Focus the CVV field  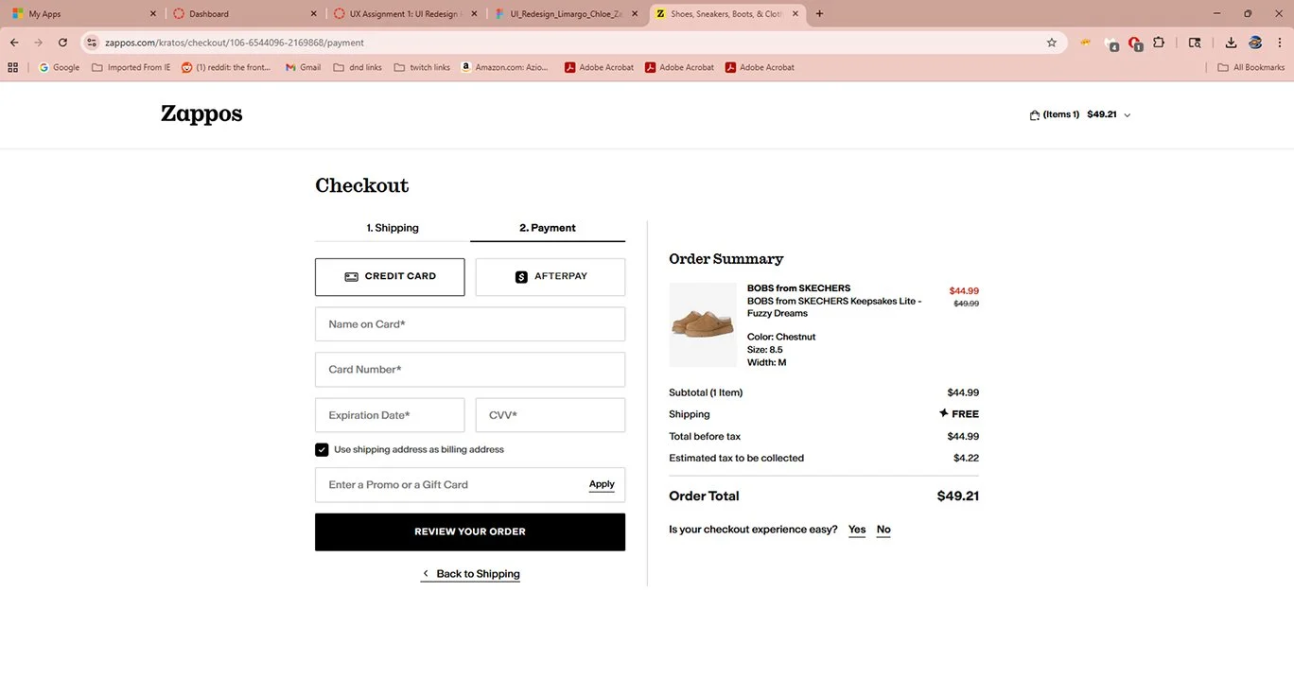click(551, 415)
